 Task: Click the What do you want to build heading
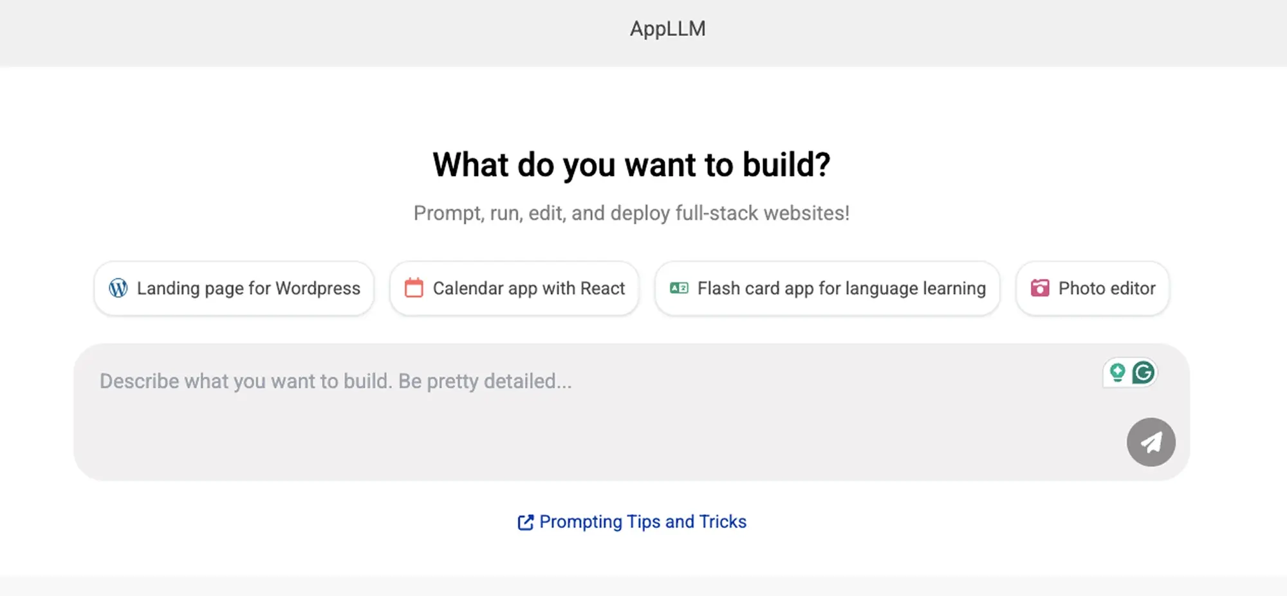[x=631, y=165]
